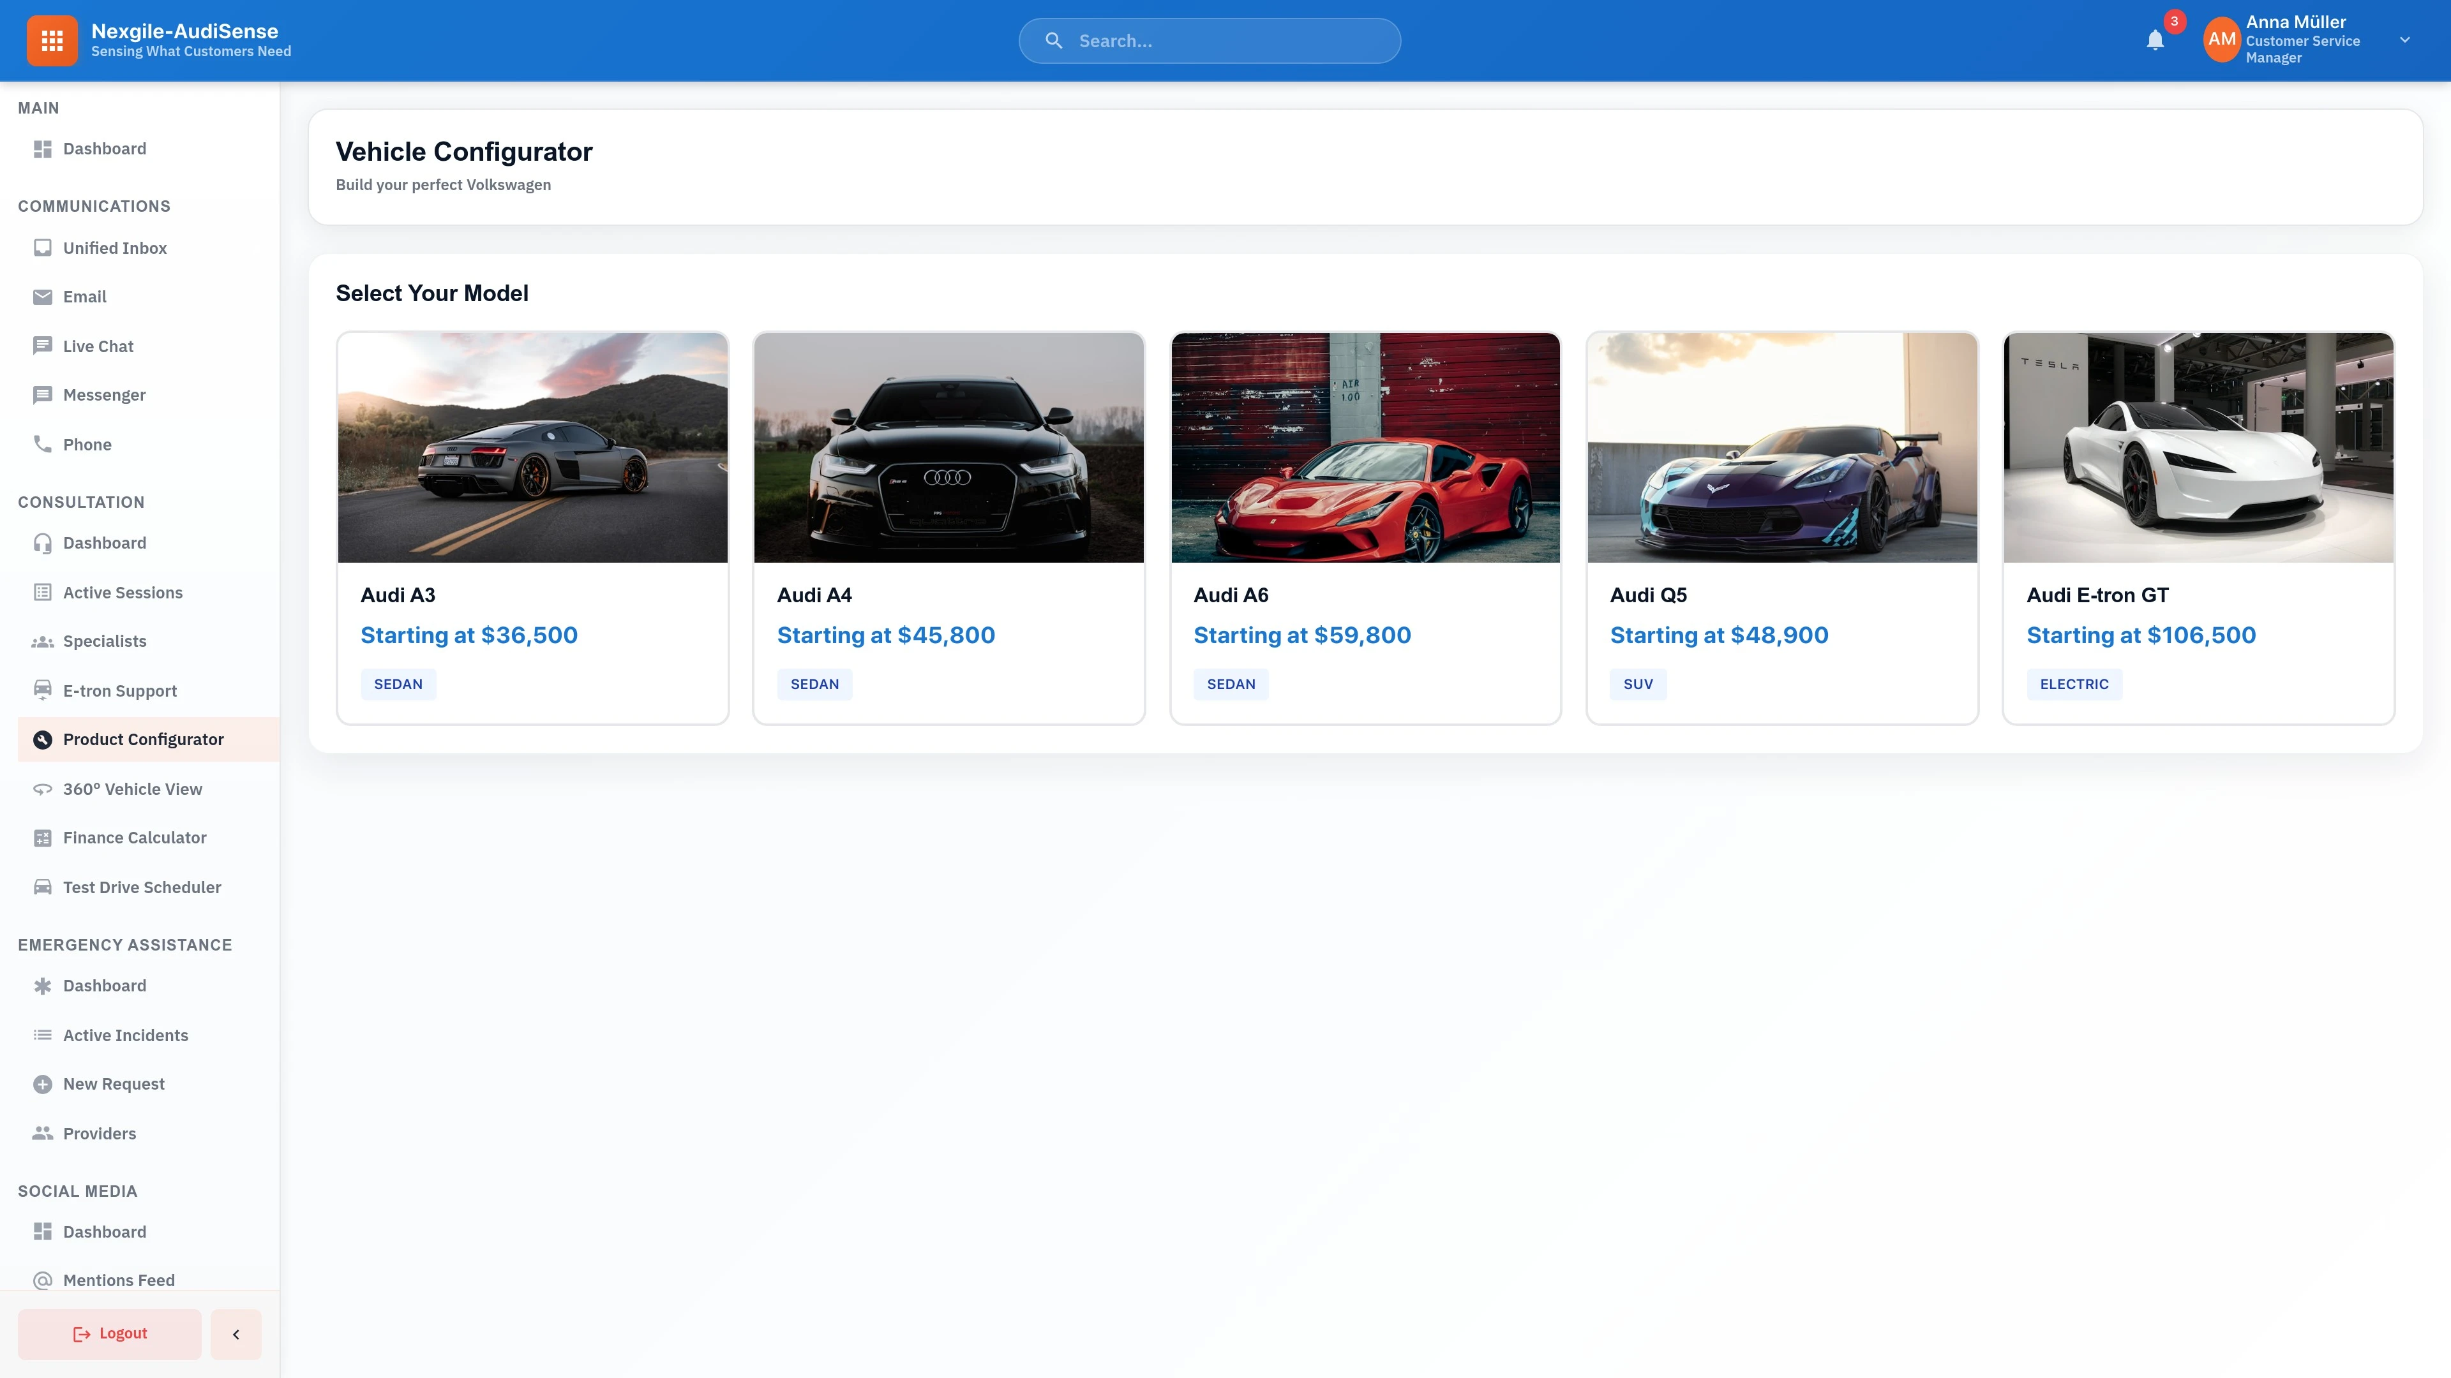Viewport: 2451px width, 1378px height.
Task: Open E-tron Support from the sidebar
Action: coord(119,690)
